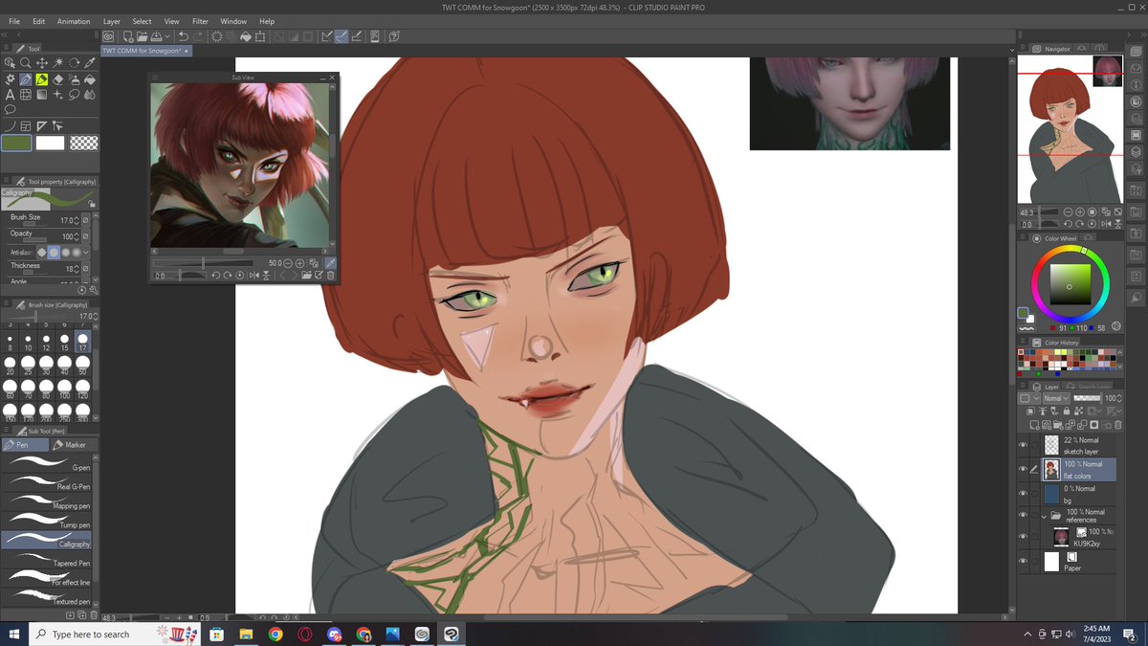Toggle eyedropper mode in Sub View

[x=330, y=263]
